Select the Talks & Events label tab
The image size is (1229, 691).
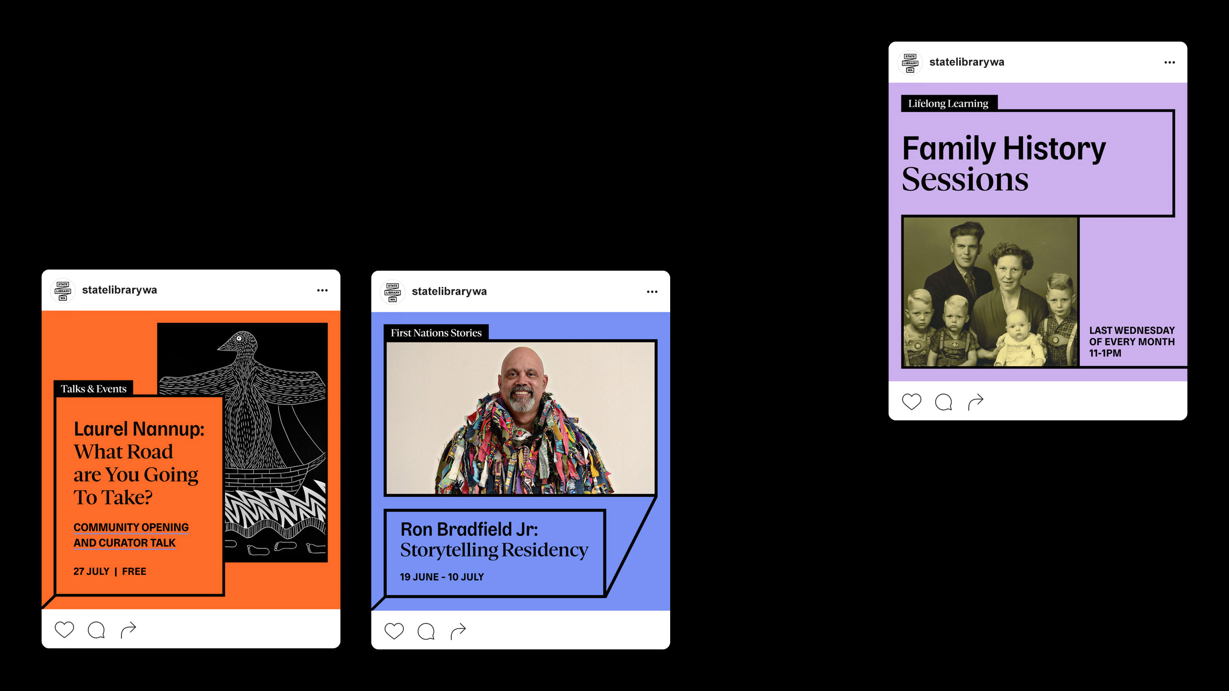(94, 389)
